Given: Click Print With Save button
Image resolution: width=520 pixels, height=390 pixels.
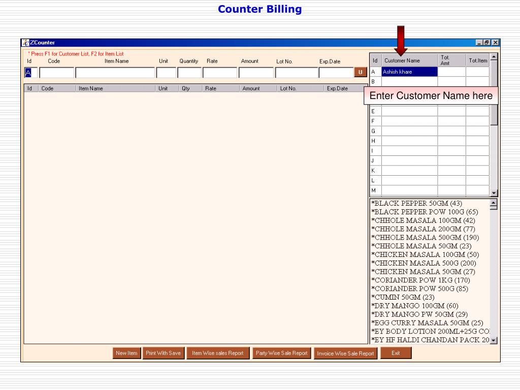Looking at the screenshot, I should click(x=163, y=353).
